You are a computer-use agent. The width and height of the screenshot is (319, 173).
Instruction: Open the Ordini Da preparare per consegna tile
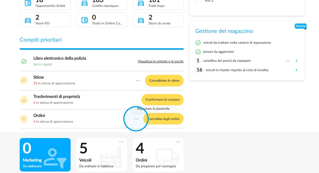point(158,155)
